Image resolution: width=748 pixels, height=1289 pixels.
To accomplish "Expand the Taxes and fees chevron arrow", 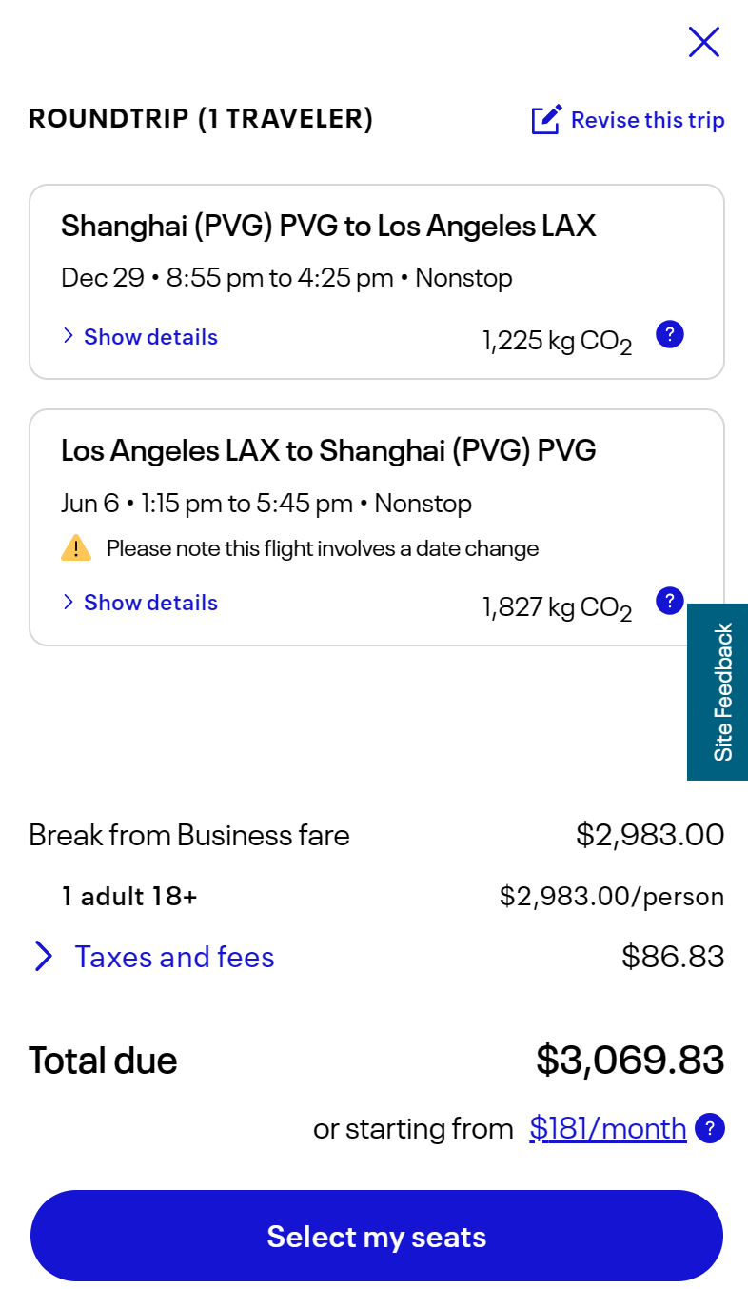I will point(43,957).
